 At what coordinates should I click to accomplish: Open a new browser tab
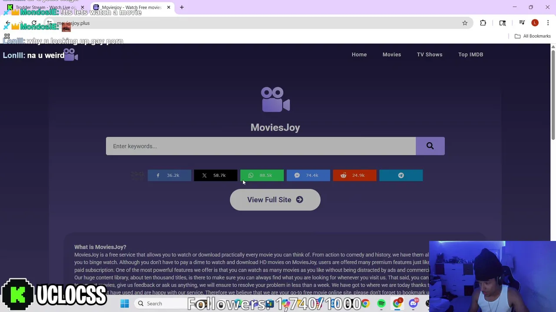[182, 7]
